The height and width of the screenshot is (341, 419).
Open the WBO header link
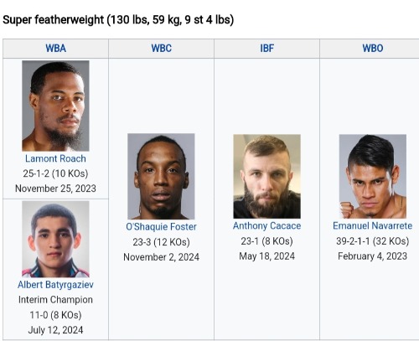tap(373, 49)
